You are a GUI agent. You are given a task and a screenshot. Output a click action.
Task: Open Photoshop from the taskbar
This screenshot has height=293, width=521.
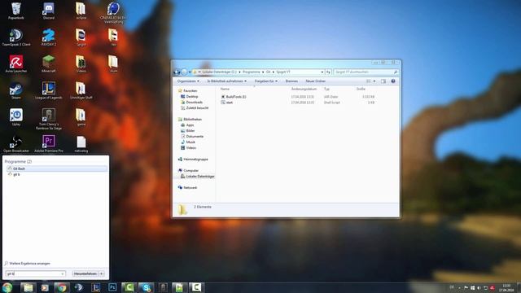coord(112,287)
